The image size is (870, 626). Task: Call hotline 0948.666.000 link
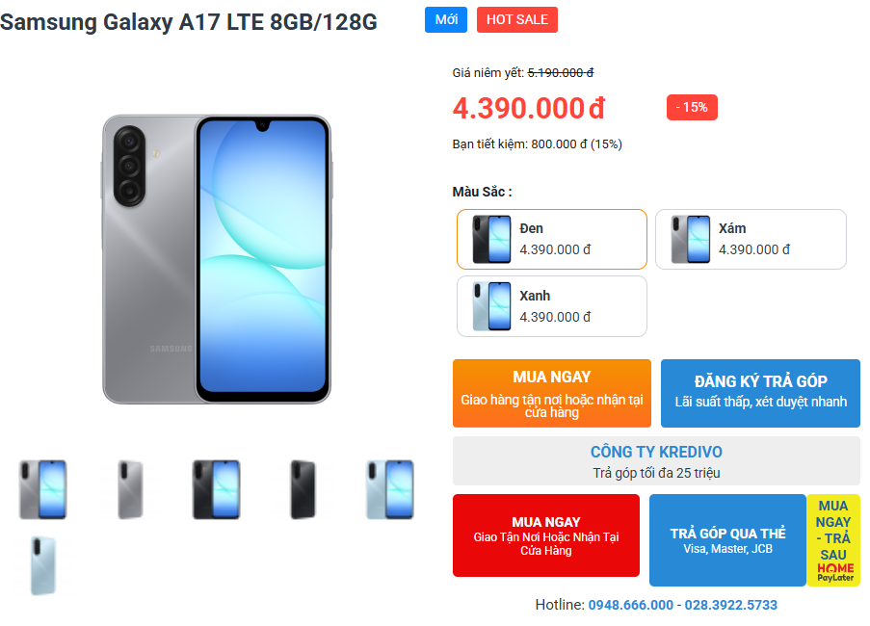click(630, 605)
